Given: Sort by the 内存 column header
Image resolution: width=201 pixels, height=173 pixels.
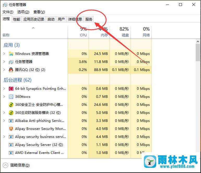Looking at the screenshot, I should tap(99, 33).
